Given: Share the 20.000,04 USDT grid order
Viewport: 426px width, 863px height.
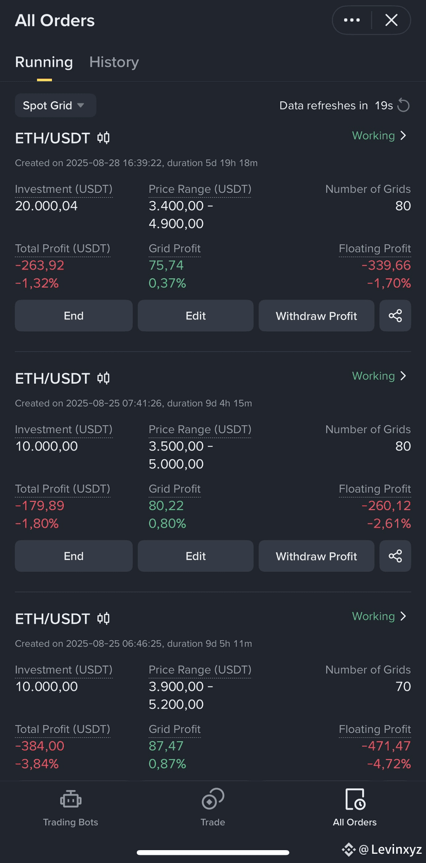Looking at the screenshot, I should pyautogui.click(x=395, y=316).
